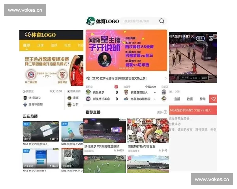Open the 分析 link under 赛事分析

[x=76, y=104]
